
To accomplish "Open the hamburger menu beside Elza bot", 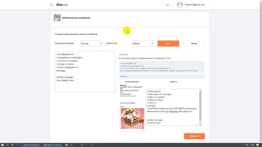I will [x=52, y=4].
